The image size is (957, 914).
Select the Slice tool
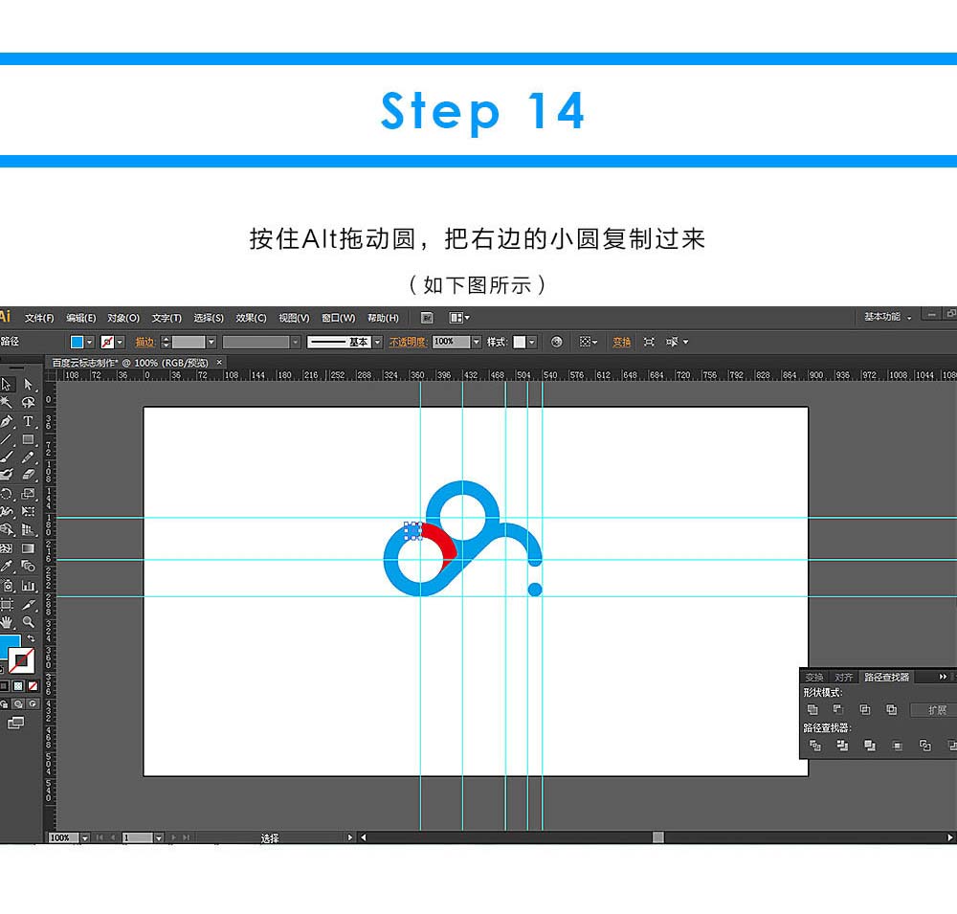28,605
